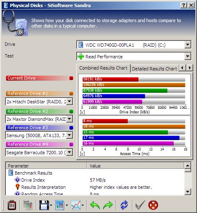
Task: Click the results list scroll down arrow
Action: [187, 192]
